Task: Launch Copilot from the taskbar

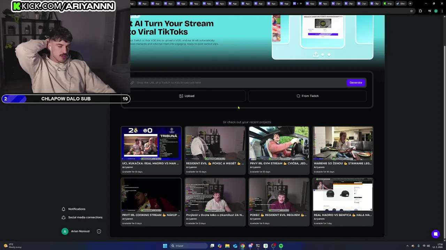Action: [220, 246]
